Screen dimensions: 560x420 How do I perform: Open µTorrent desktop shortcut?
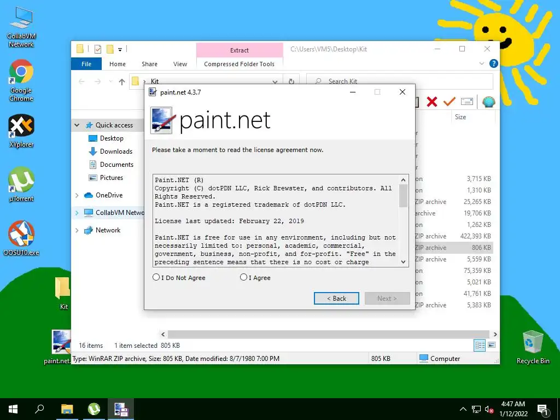[21, 185]
